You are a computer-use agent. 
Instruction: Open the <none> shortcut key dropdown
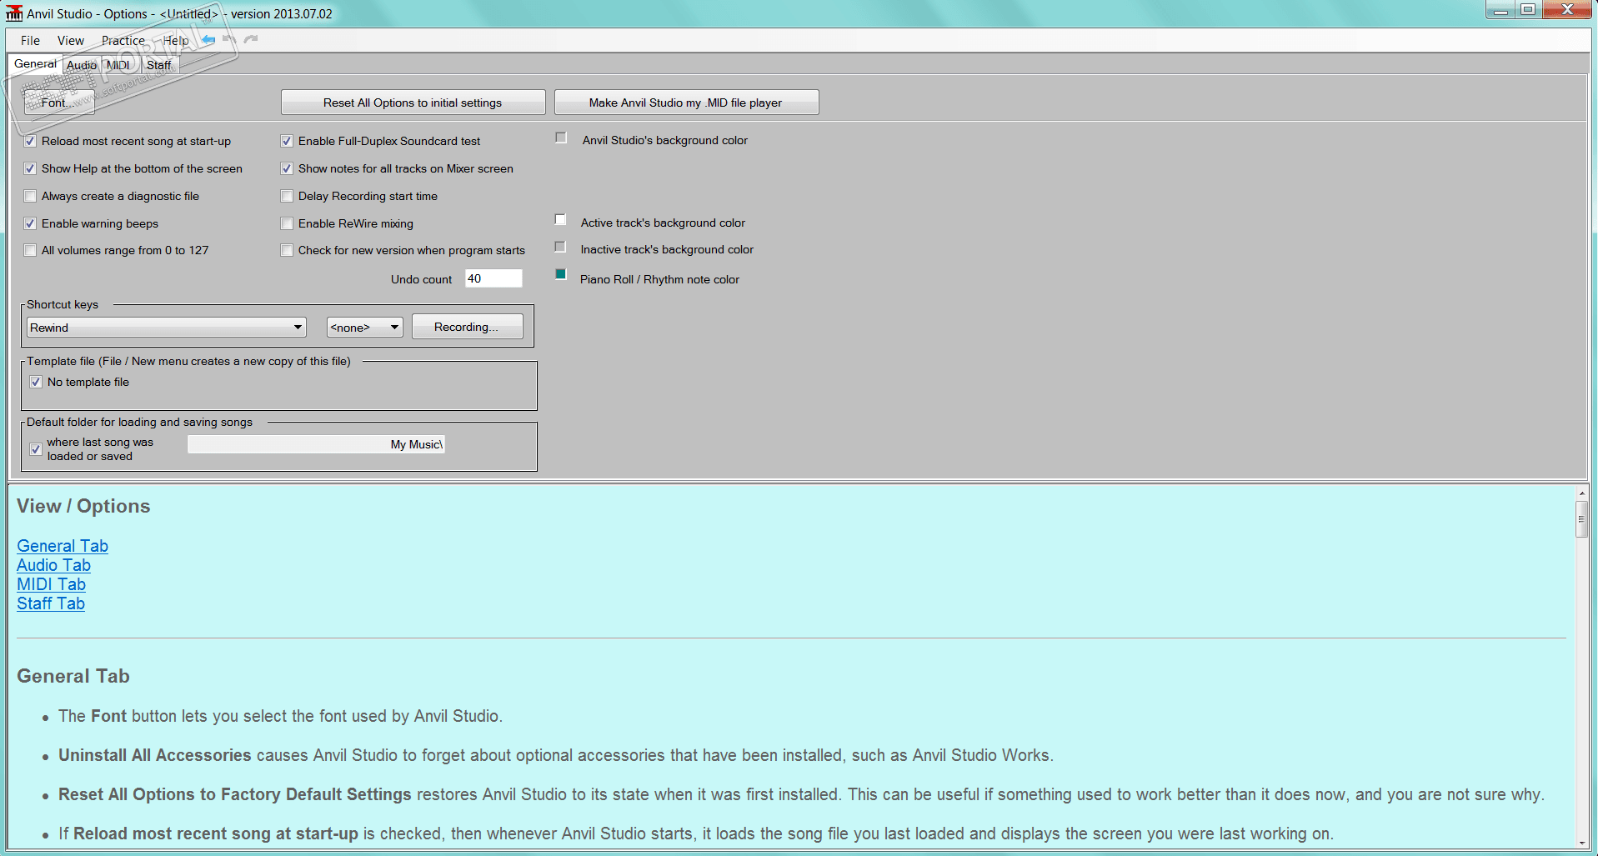(x=365, y=328)
